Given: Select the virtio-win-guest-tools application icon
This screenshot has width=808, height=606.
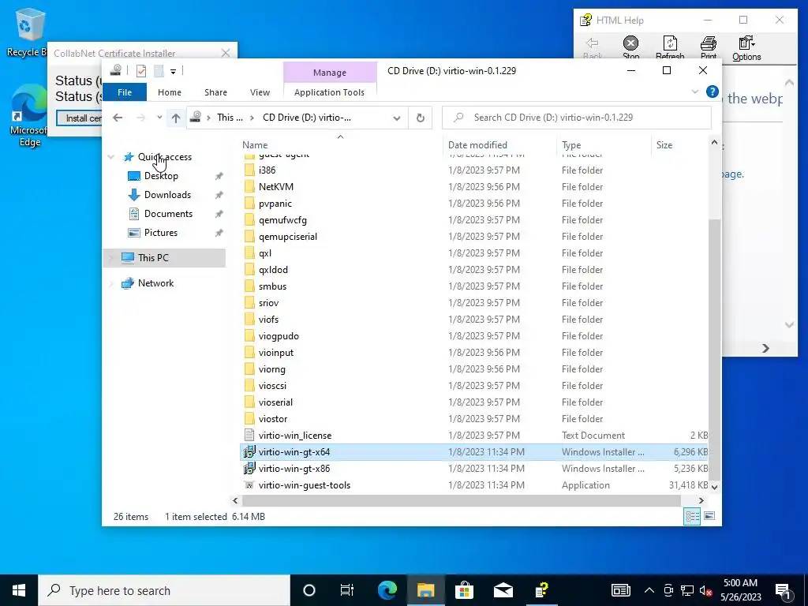Looking at the screenshot, I should [x=249, y=485].
